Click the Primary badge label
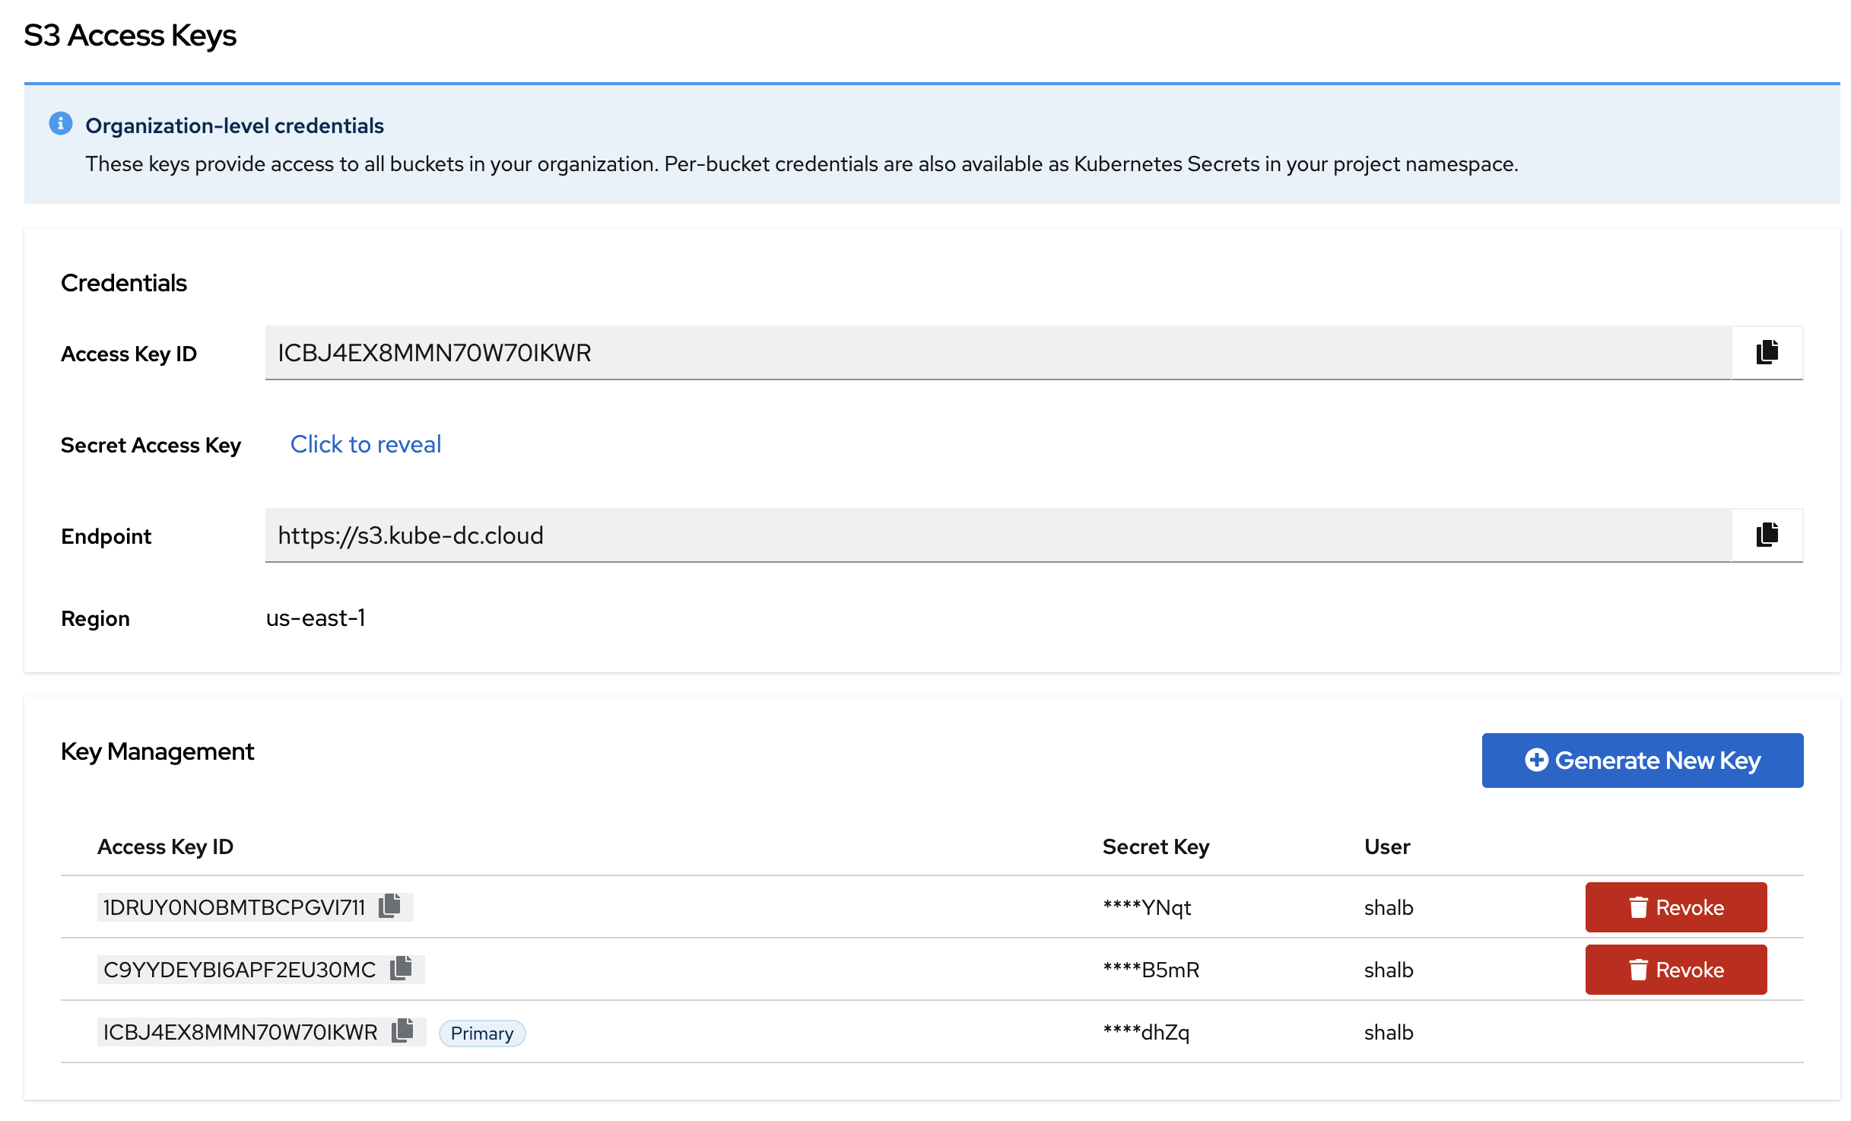The height and width of the screenshot is (1121, 1851). (481, 1033)
